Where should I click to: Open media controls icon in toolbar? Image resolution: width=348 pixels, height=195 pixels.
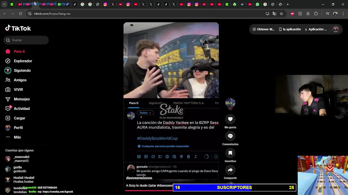pos(327,14)
